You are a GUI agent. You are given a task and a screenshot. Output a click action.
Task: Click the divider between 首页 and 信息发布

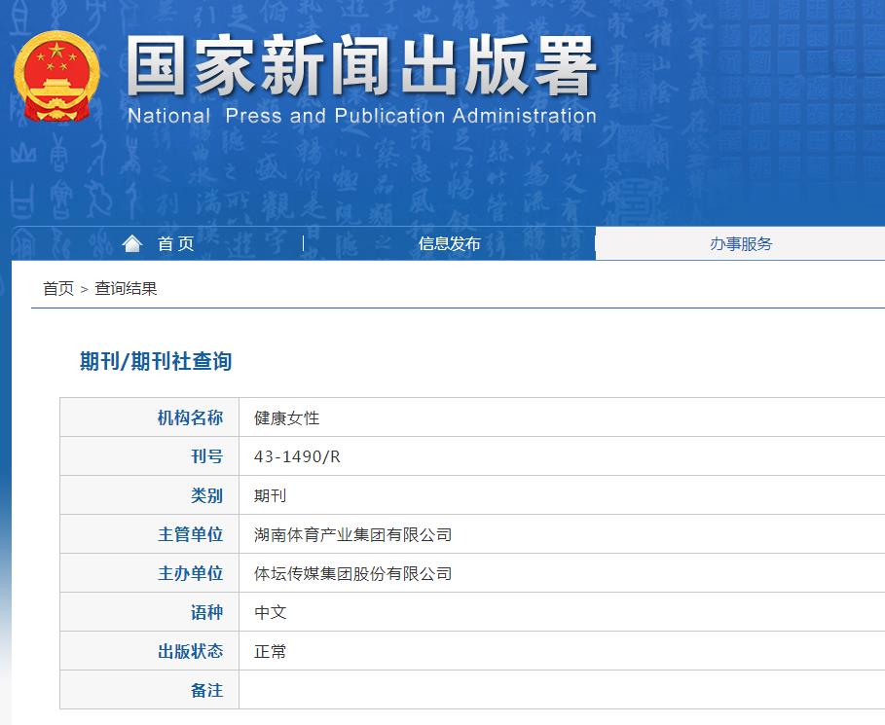point(302,243)
